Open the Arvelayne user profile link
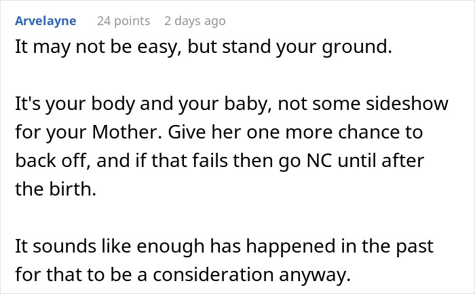This screenshot has height=294, width=475. tap(45, 21)
